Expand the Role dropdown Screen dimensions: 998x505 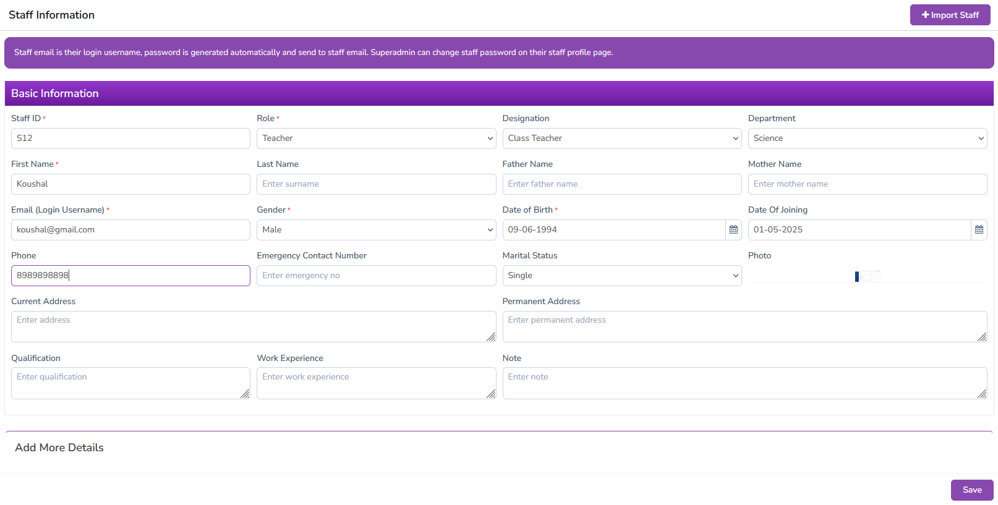pos(376,138)
